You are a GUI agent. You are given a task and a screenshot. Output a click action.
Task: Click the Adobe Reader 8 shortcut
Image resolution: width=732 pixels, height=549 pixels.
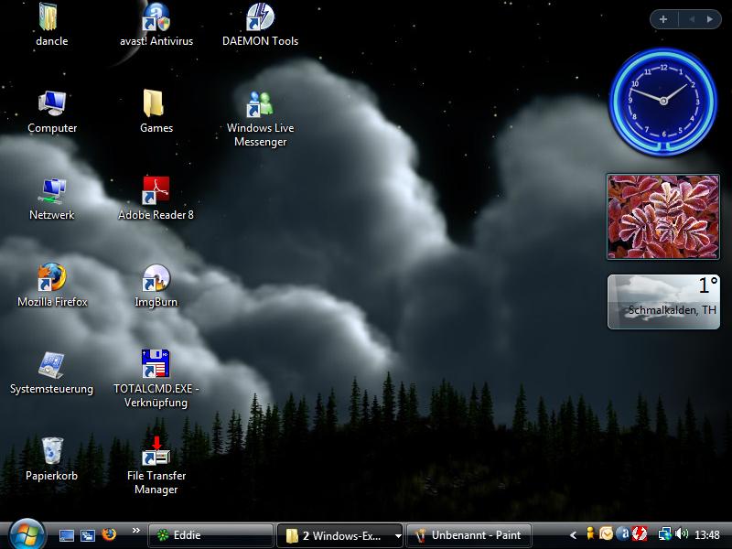point(156,192)
